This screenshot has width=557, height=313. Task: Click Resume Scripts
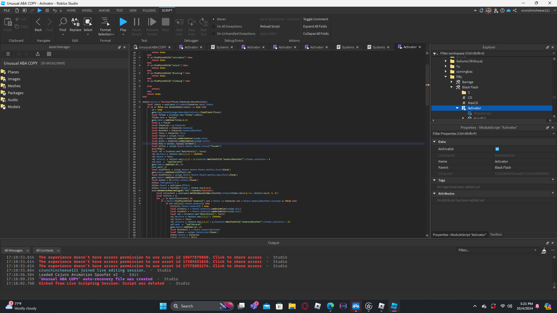pyautogui.click(x=152, y=26)
